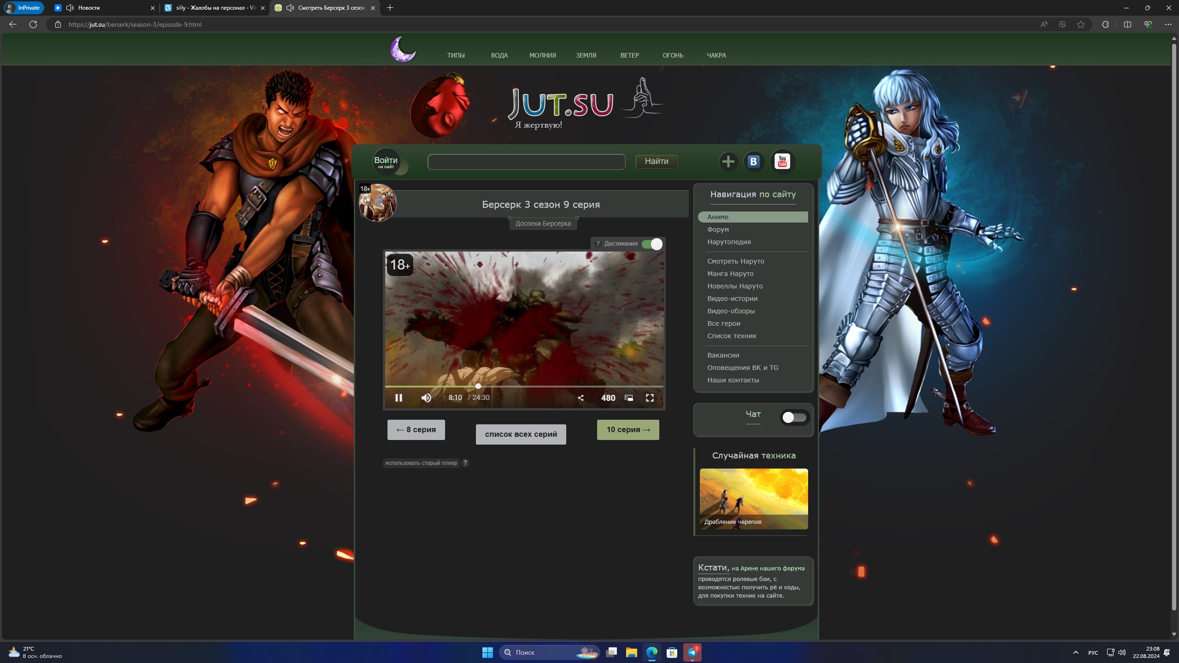1179x663 pixels.
Task: Go to 10 серия next episode
Action: [628, 429]
